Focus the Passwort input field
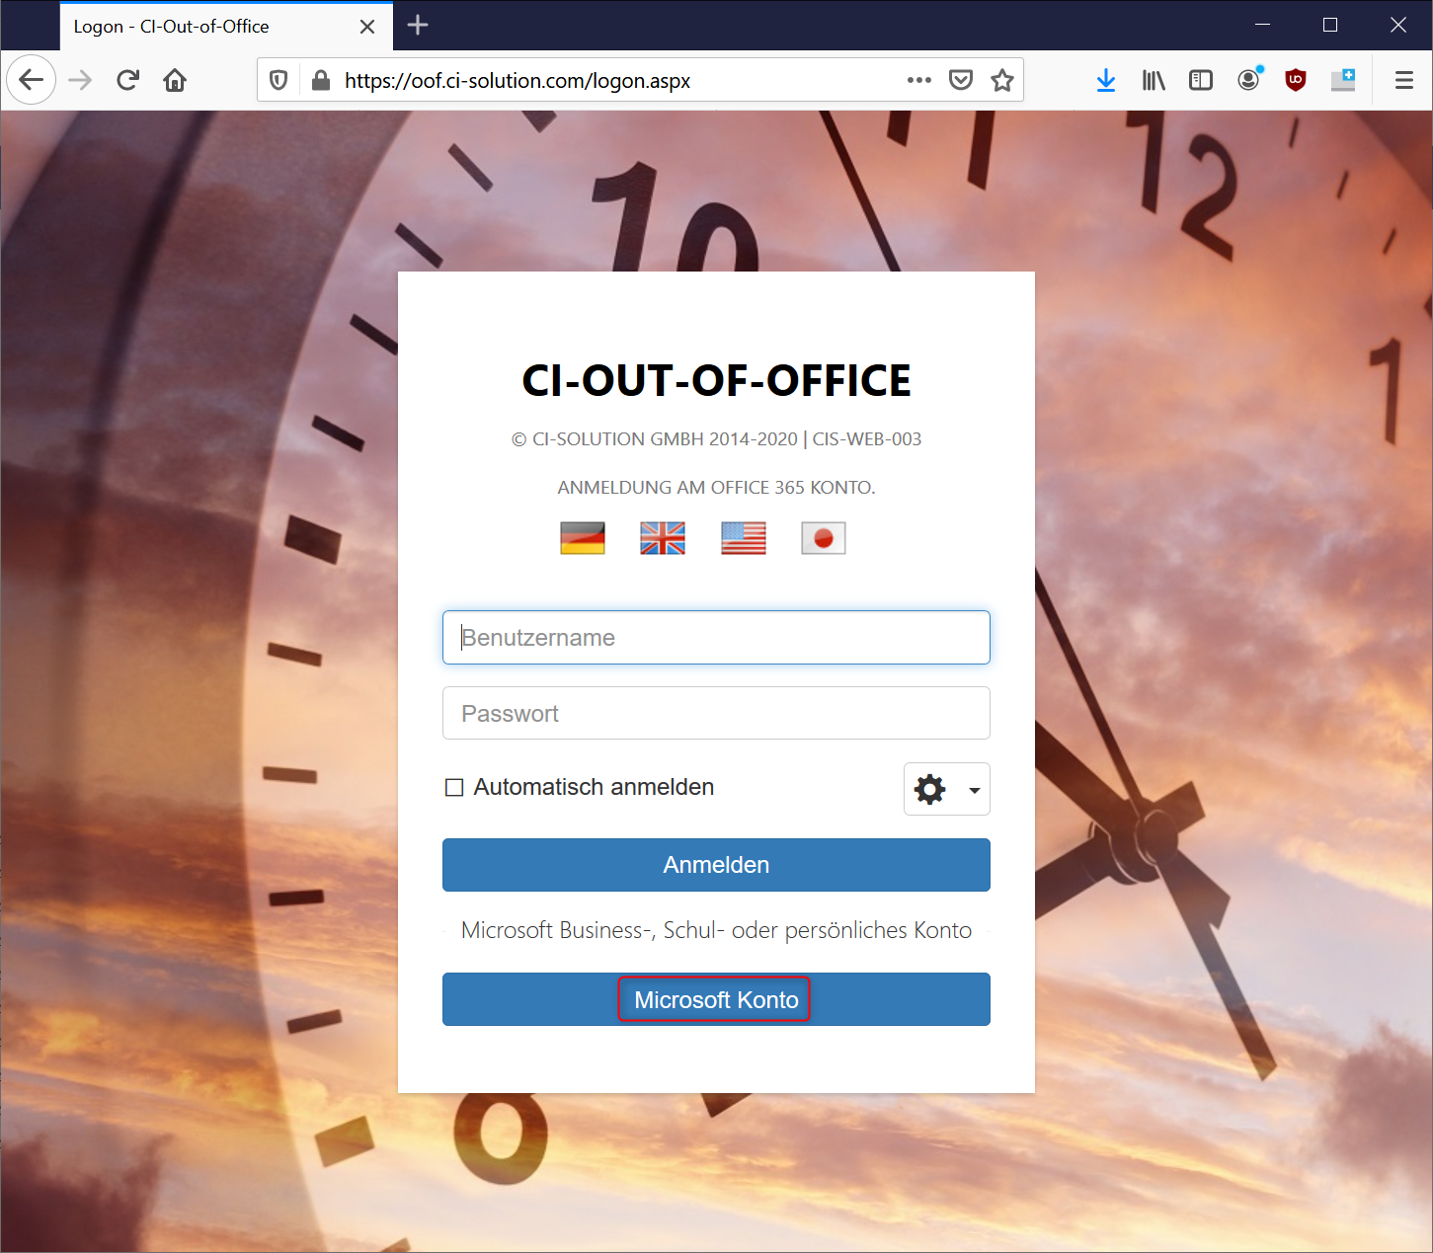The height and width of the screenshot is (1253, 1433). 716,713
